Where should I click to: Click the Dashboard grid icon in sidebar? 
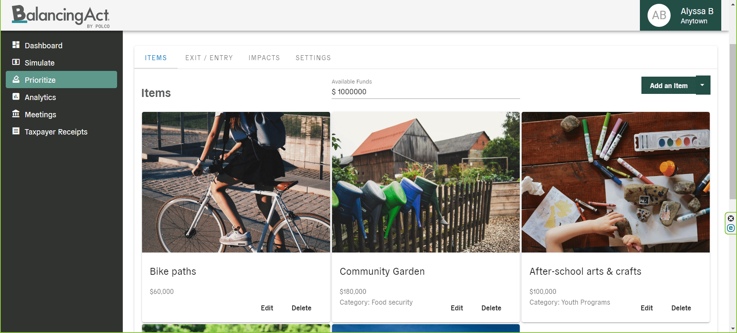16,45
